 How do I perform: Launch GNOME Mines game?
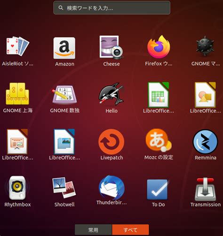point(205,46)
